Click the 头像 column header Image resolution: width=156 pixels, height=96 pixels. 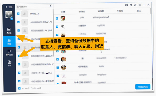pos(63,12)
